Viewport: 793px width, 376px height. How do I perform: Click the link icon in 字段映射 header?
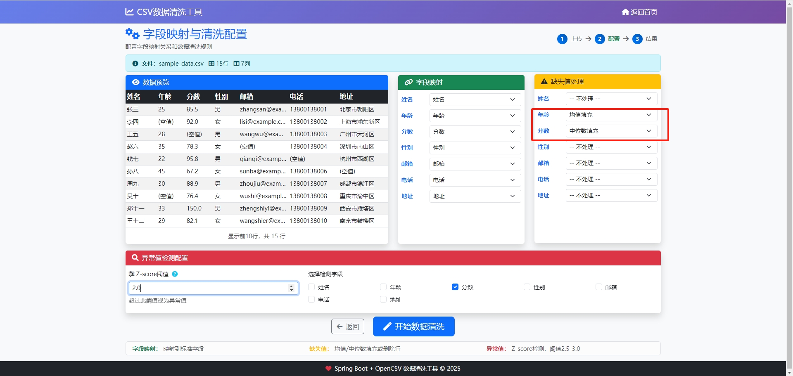pyautogui.click(x=408, y=82)
